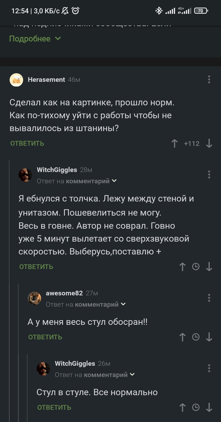Viewport: 221px width, 422px height.
Task: Open three-dot menu on Herasement's comment
Action: (x=209, y=80)
